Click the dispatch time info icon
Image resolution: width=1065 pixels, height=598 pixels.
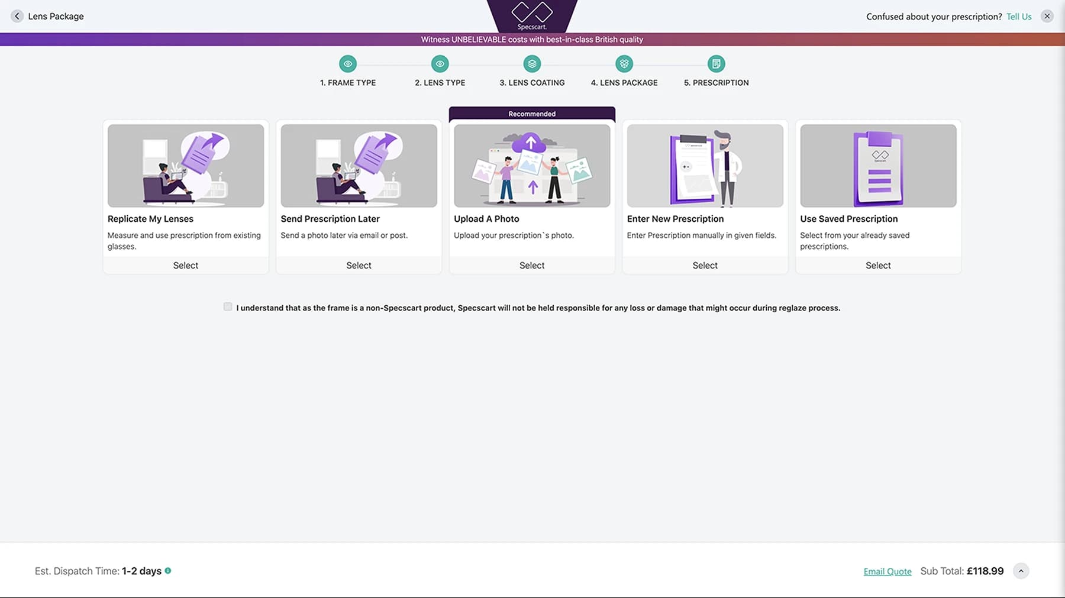tap(168, 571)
